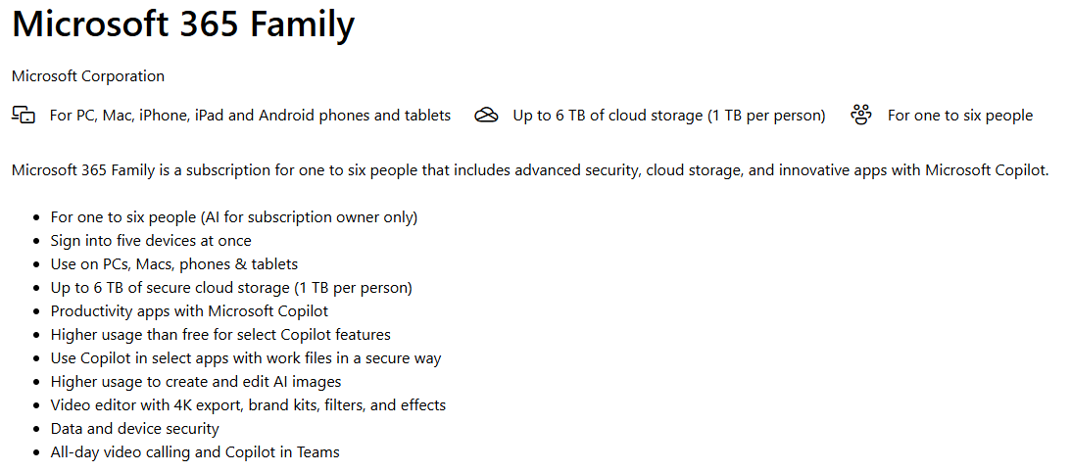The width and height of the screenshot is (1071, 472).
Task: Click the AI images usage bullet
Action: click(196, 381)
